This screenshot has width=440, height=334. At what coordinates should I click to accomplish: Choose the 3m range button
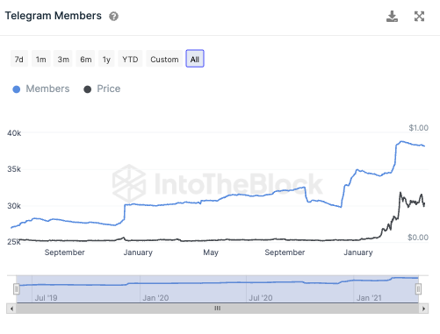point(63,59)
